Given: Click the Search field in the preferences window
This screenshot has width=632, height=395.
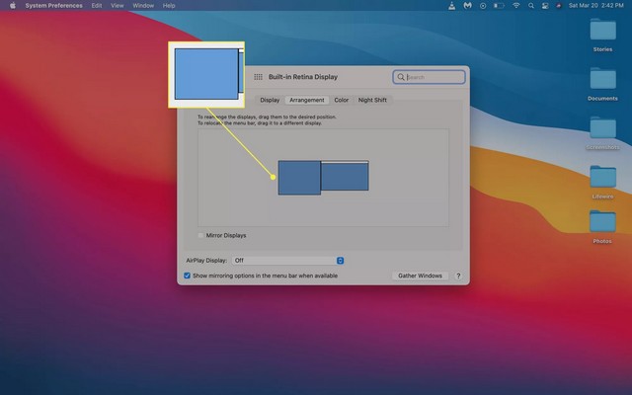Looking at the screenshot, I should (x=434, y=77).
